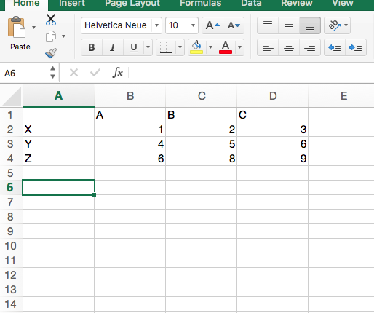Expand the underline style dropdown
374x313 pixels.
148,47
